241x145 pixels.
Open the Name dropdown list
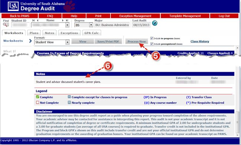pos(67,25)
